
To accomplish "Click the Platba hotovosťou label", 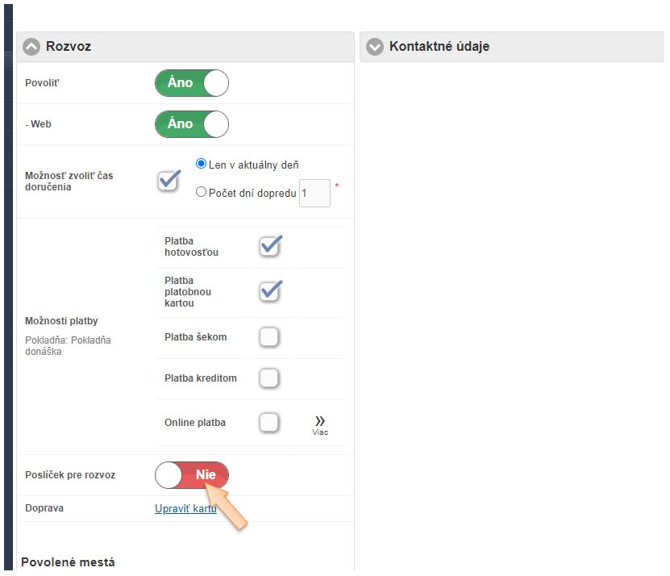I will (x=191, y=247).
